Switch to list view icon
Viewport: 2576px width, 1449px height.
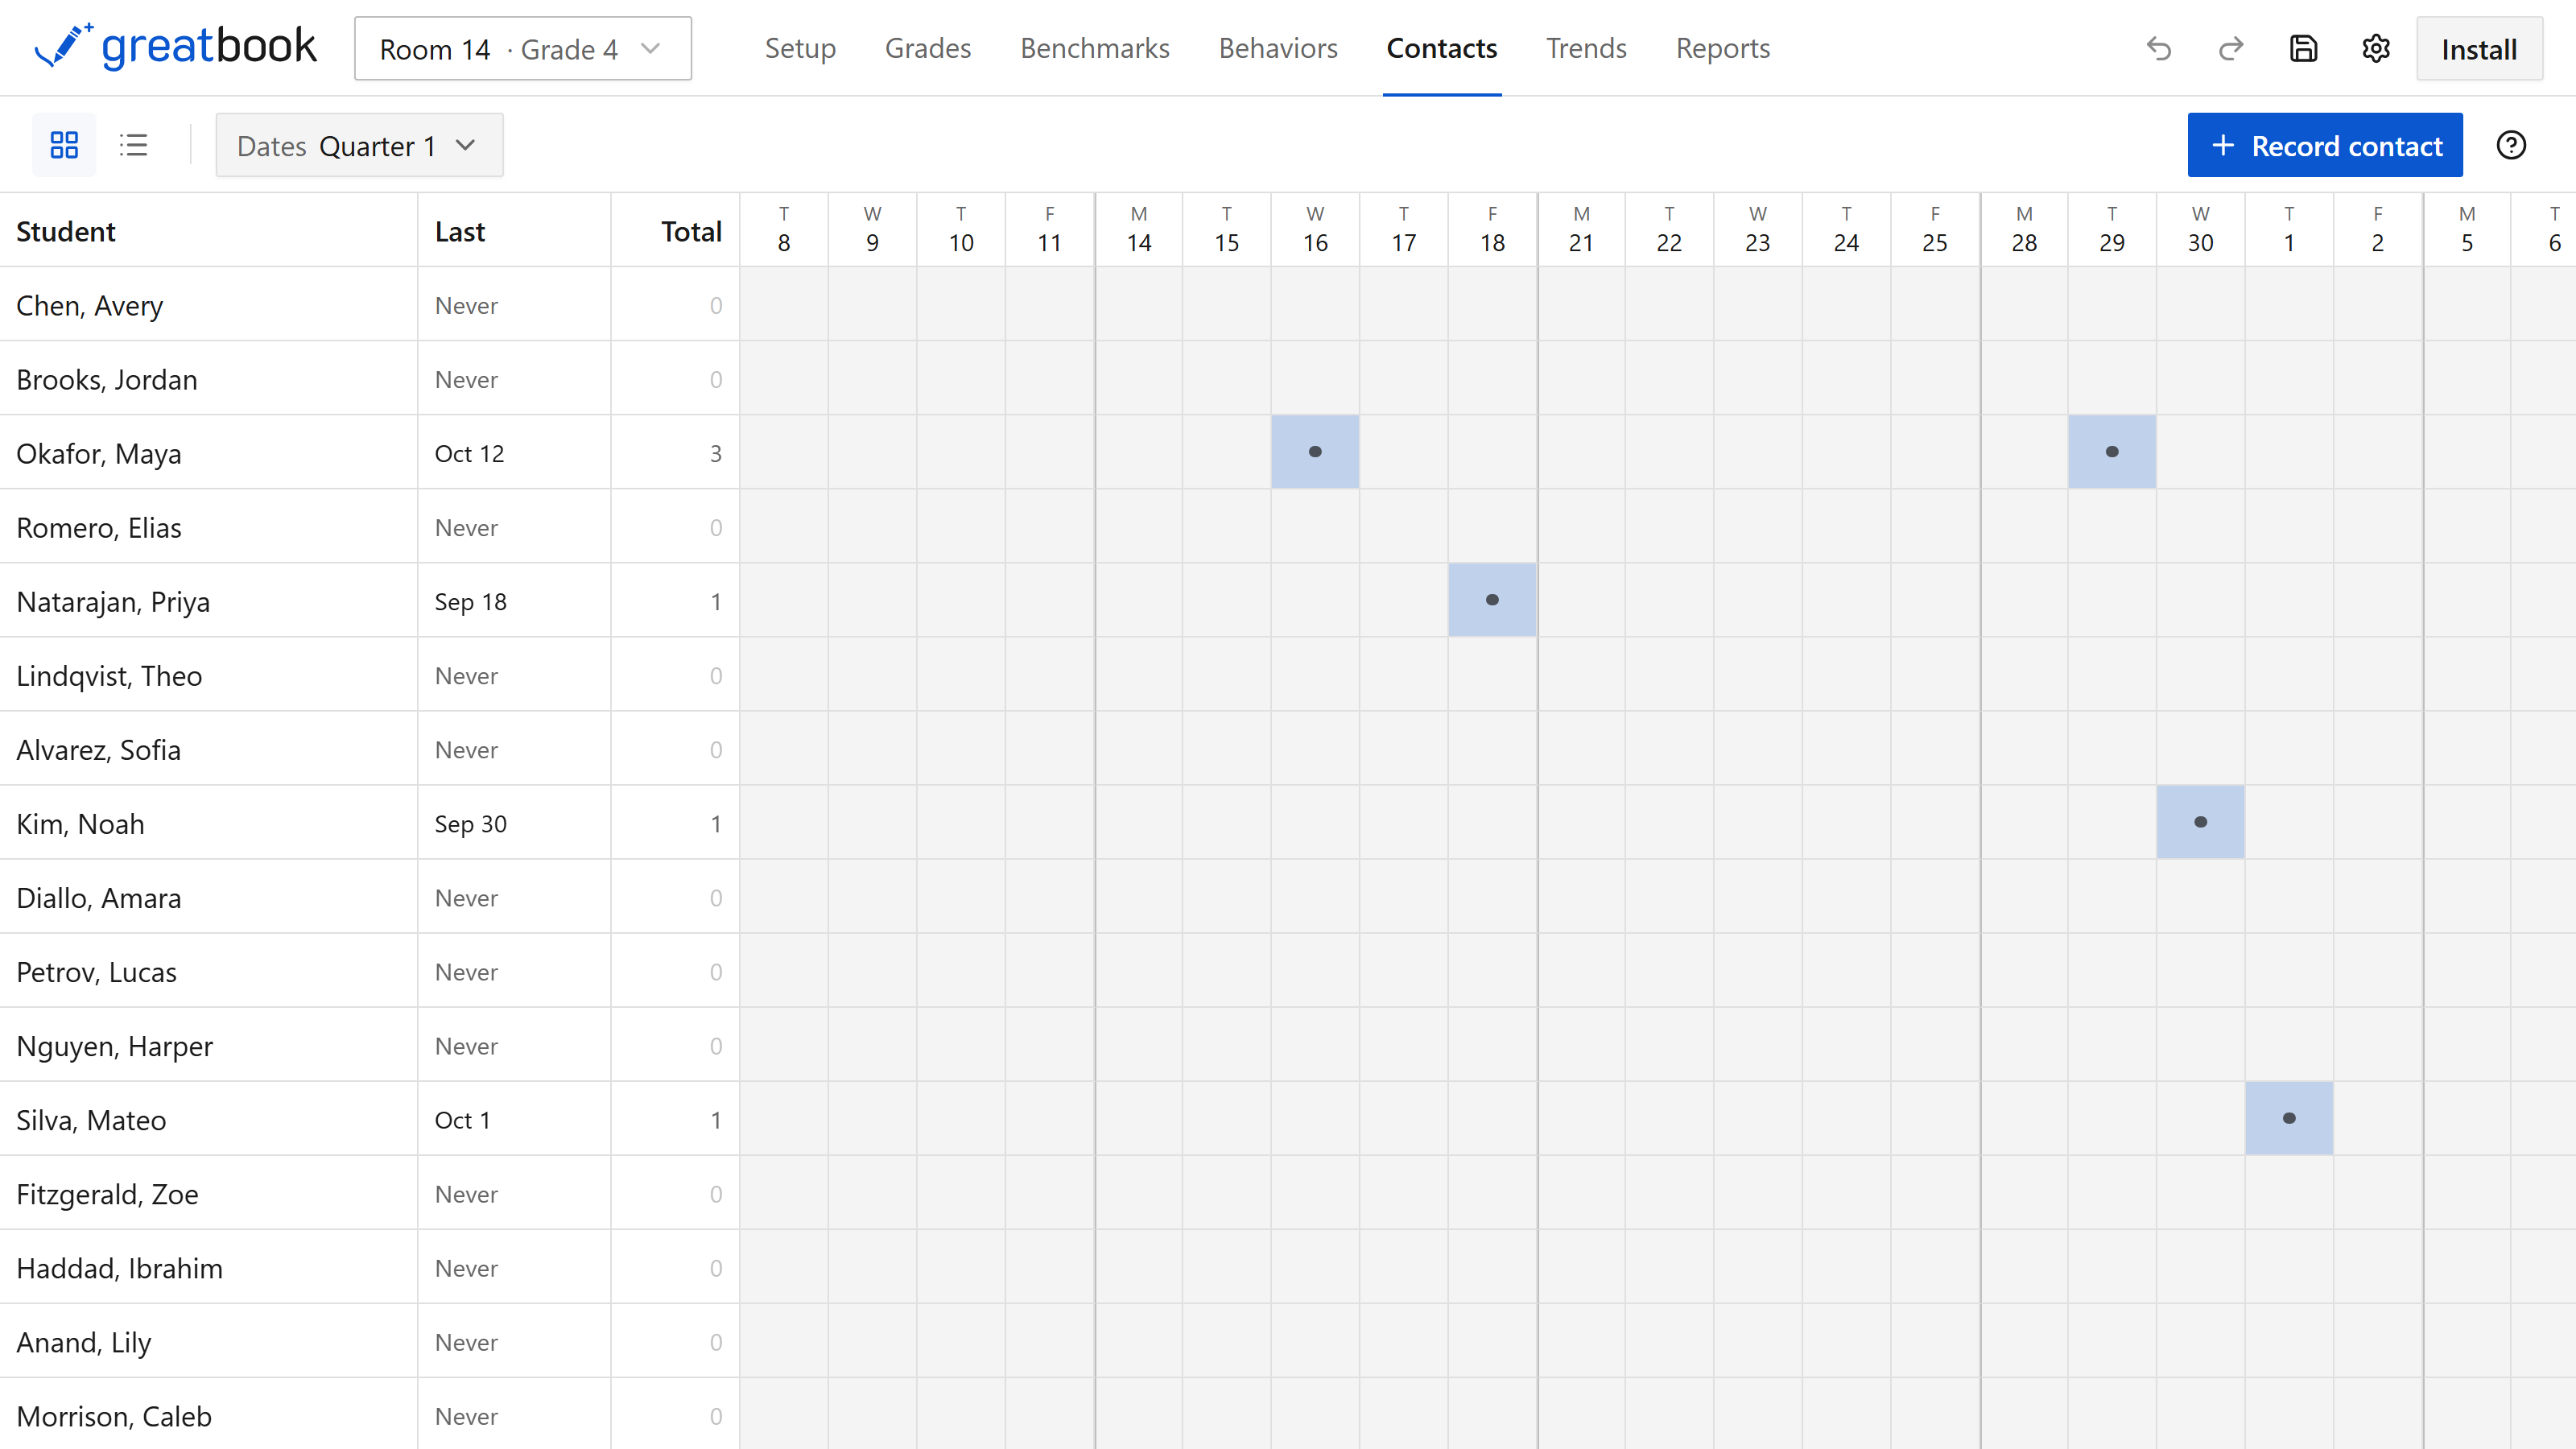coord(134,145)
